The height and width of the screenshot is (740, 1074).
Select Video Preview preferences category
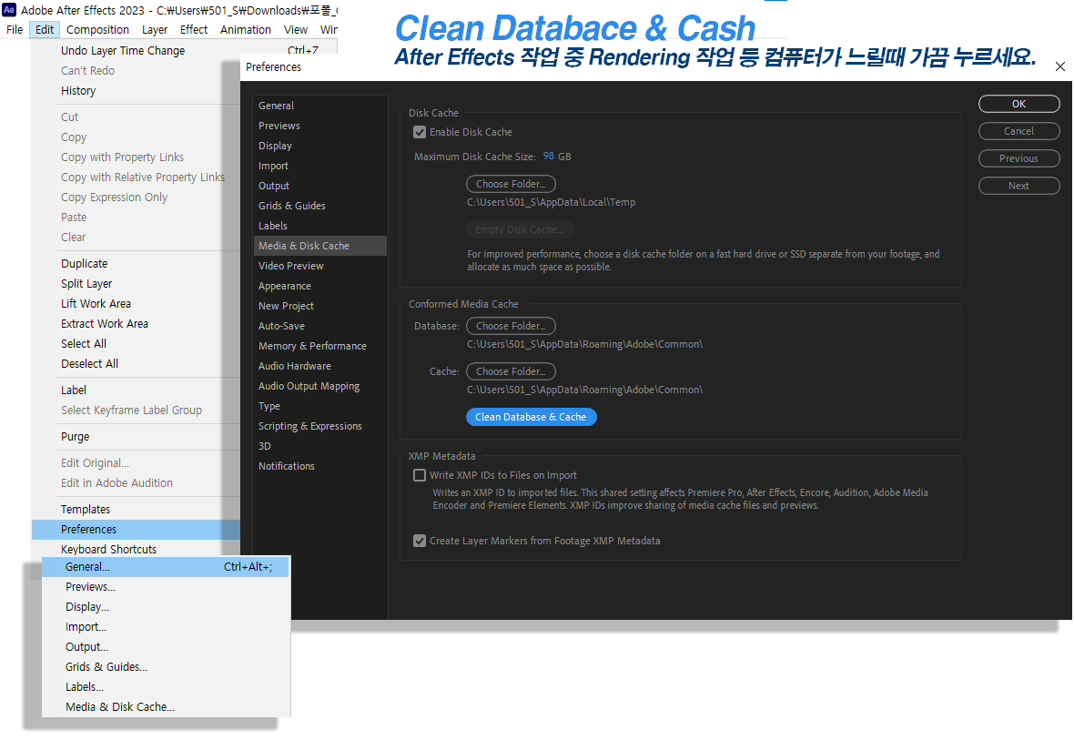pos(319,266)
